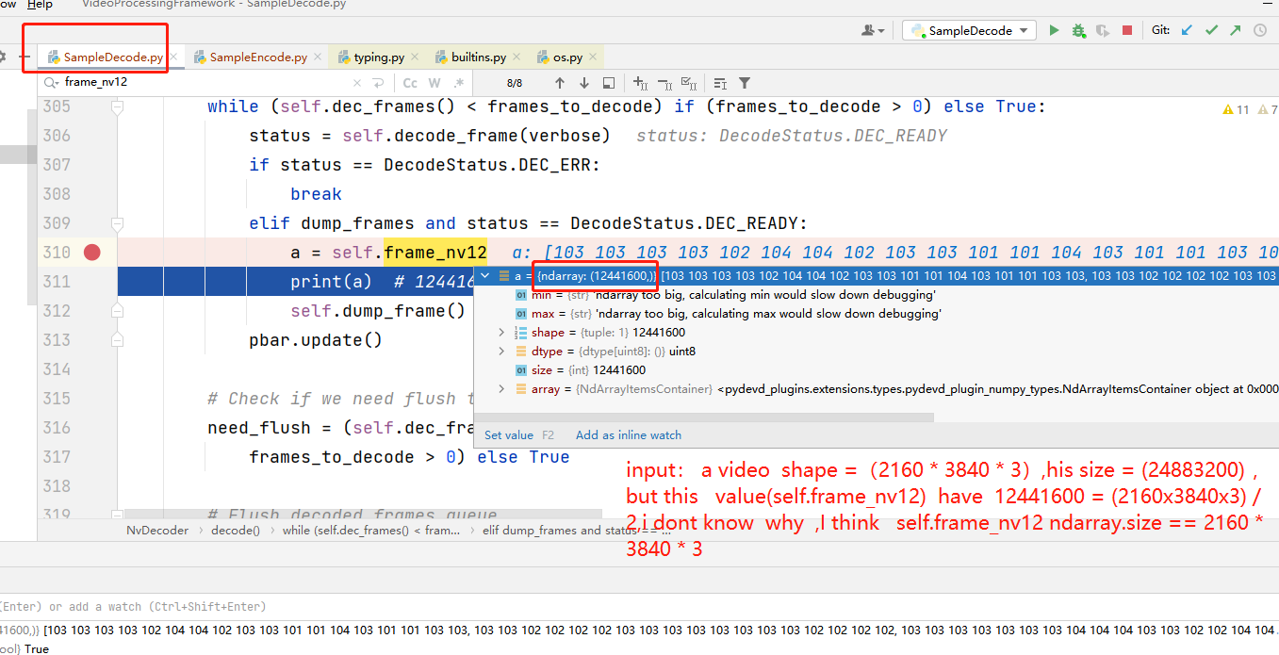1279x655 pixels.
Task: Expand the dtype entry in variables view
Action: tap(500, 350)
